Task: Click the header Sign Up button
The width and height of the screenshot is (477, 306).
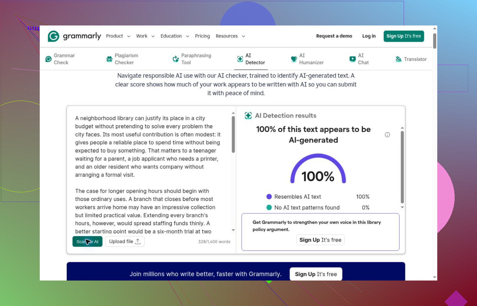Action: pos(404,36)
